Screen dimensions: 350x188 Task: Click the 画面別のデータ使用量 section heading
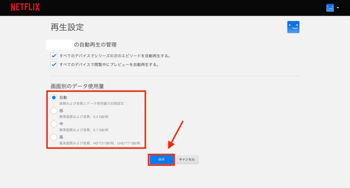tap(77, 86)
